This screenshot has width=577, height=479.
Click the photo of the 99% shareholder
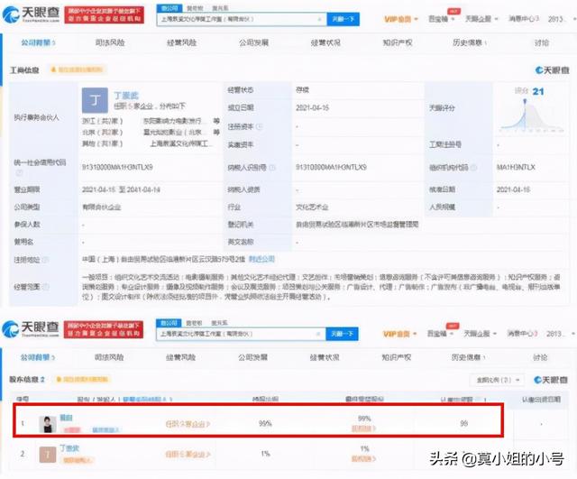point(48,424)
